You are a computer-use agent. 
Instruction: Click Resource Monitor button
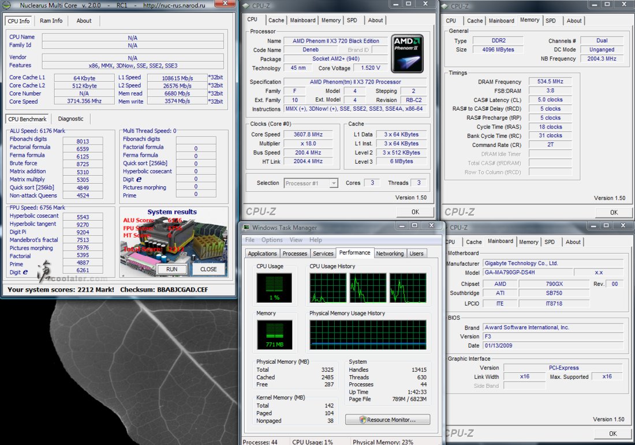click(387, 420)
